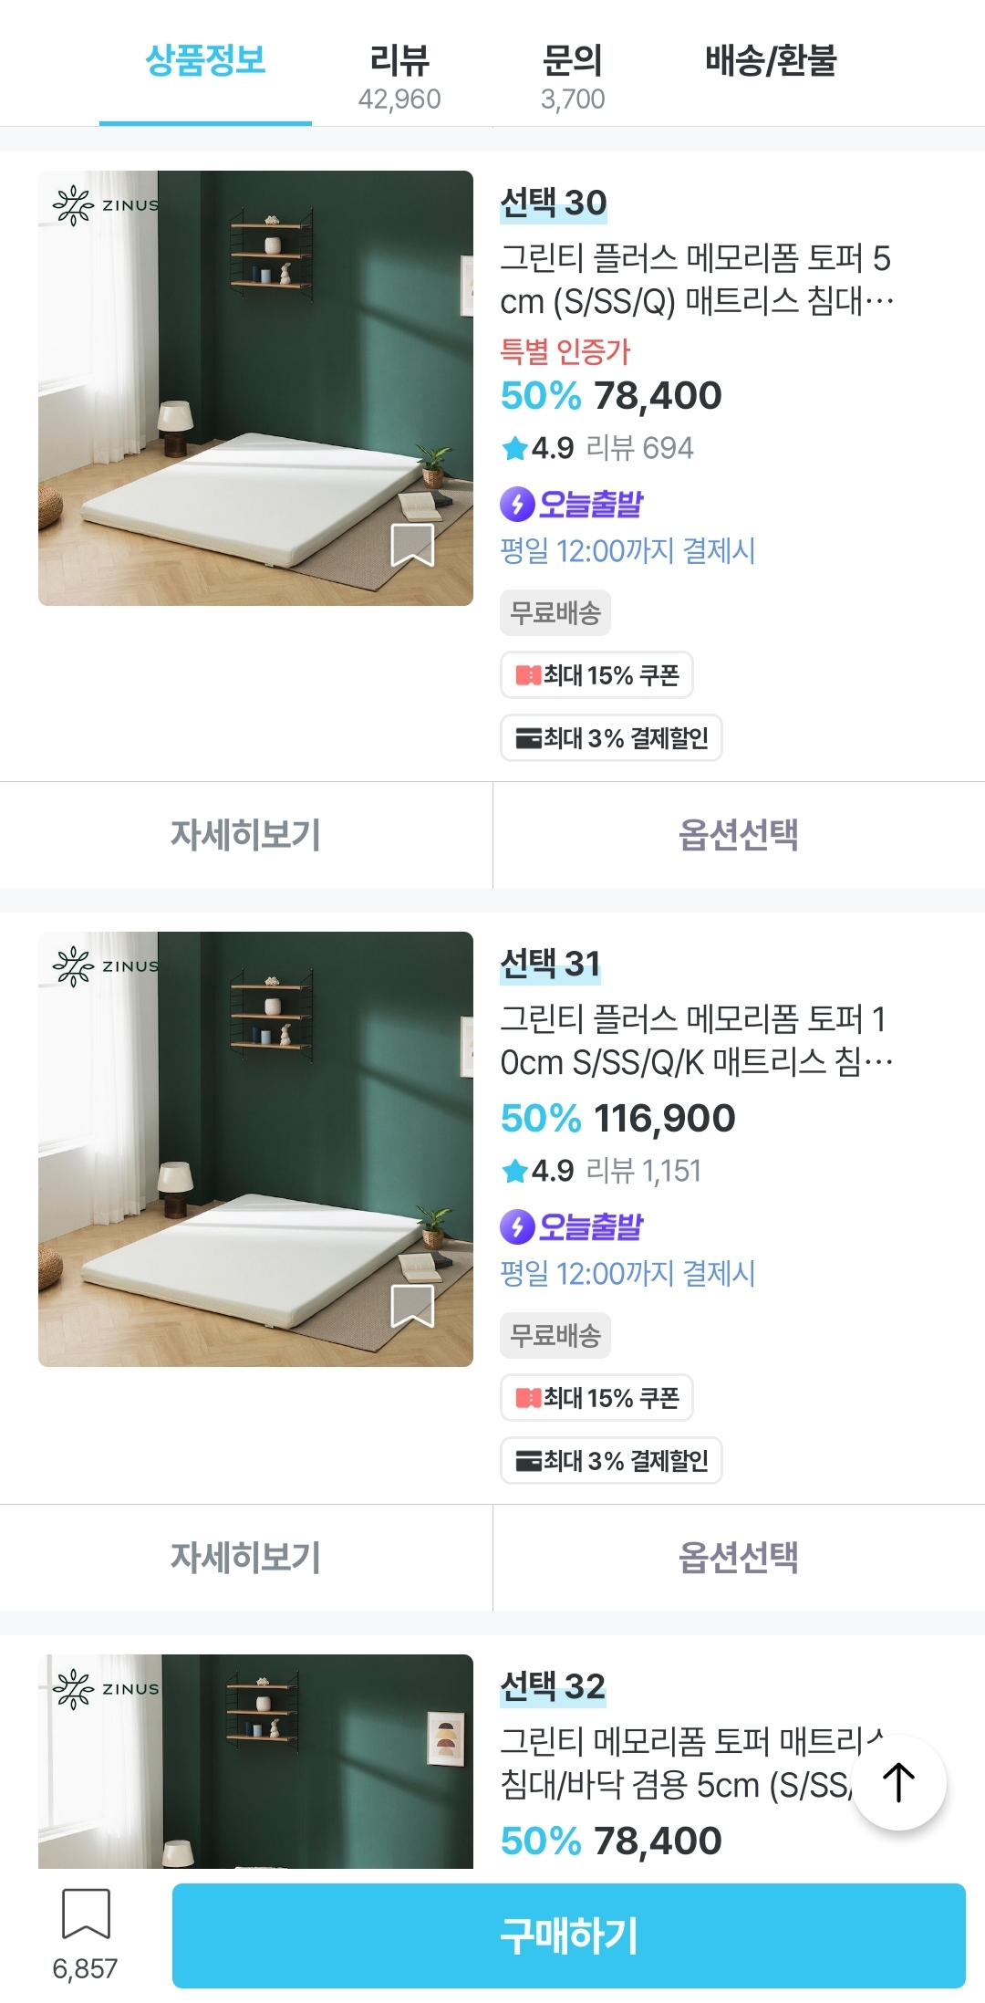Tap the 구매하기 purchase button
Viewport: 985px width, 2003px height.
[569, 1935]
